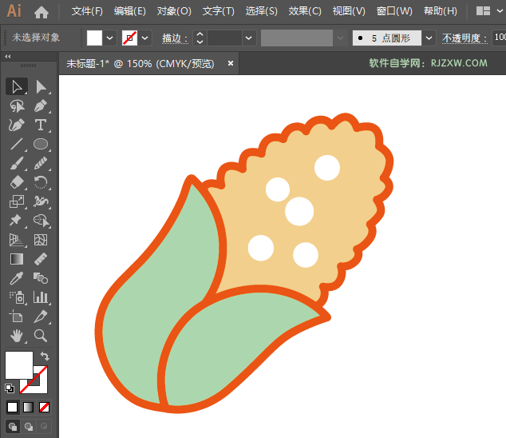Select the Eraser tool
The width and height of the screenshot is (506, 438).
(x=16, y=182)
